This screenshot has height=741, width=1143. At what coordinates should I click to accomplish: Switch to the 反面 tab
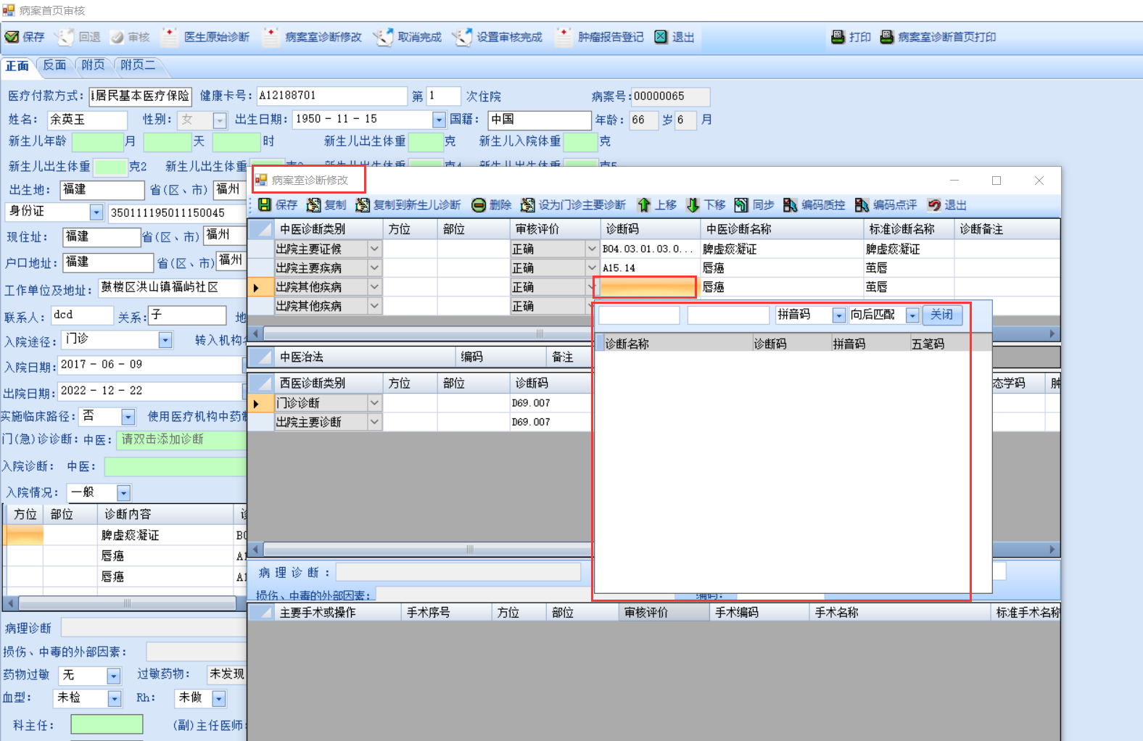point(54,65)
